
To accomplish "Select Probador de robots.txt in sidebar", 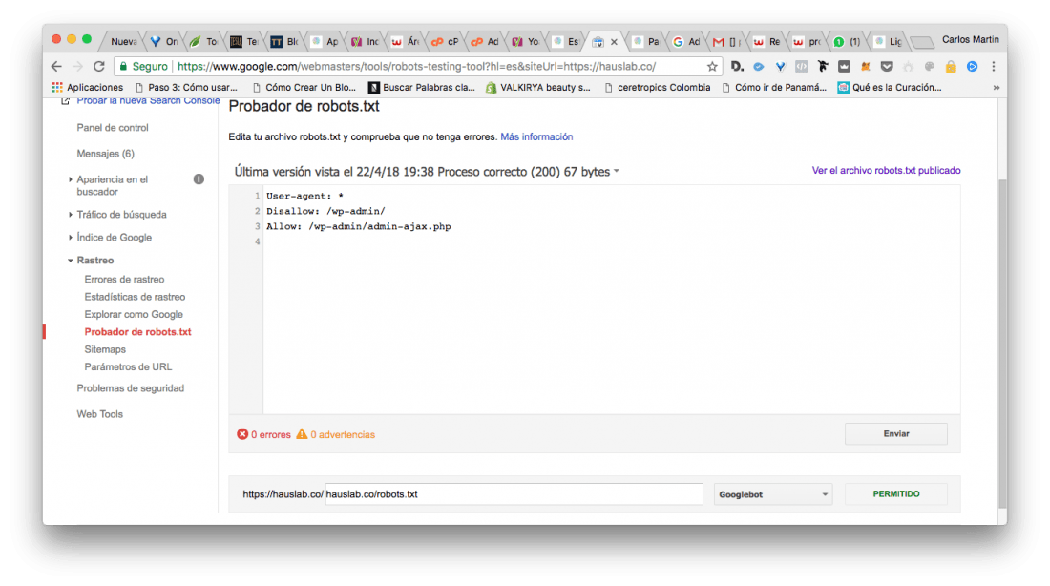I will (137, 331).
